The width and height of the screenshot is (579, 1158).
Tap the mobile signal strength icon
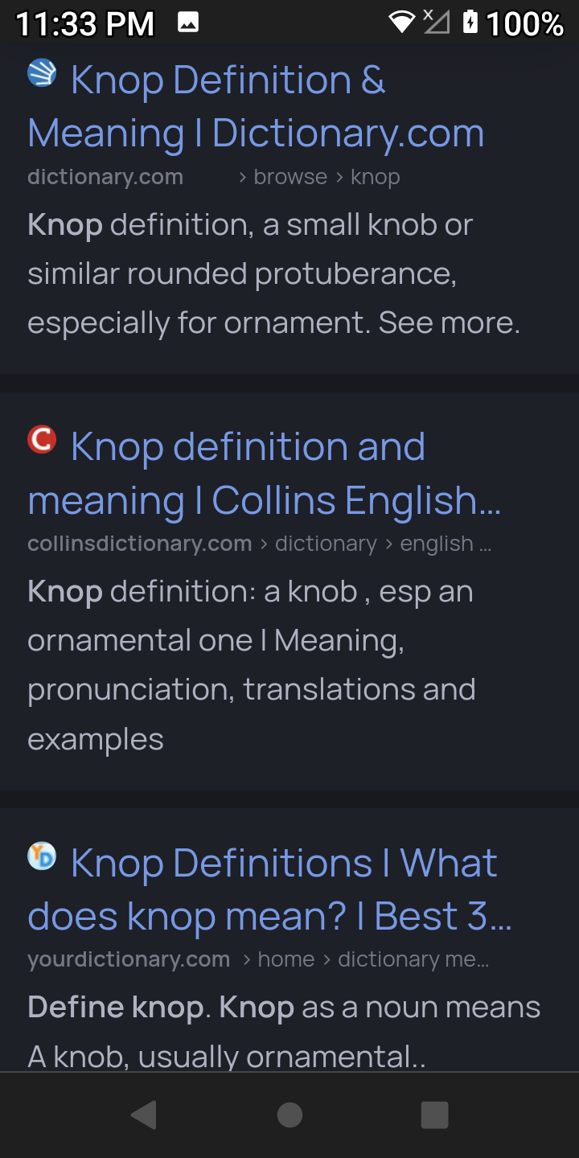(x=436, y=23)
